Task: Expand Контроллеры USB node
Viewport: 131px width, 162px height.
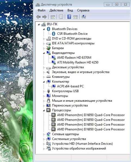Action: tap(44, 91)
